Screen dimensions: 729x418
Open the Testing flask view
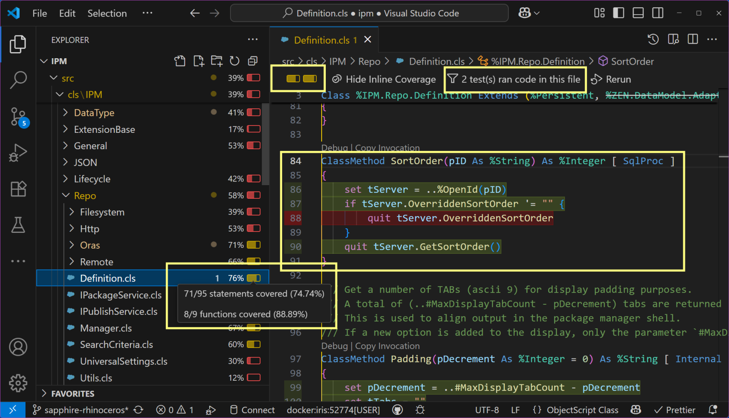pos(18,225)
